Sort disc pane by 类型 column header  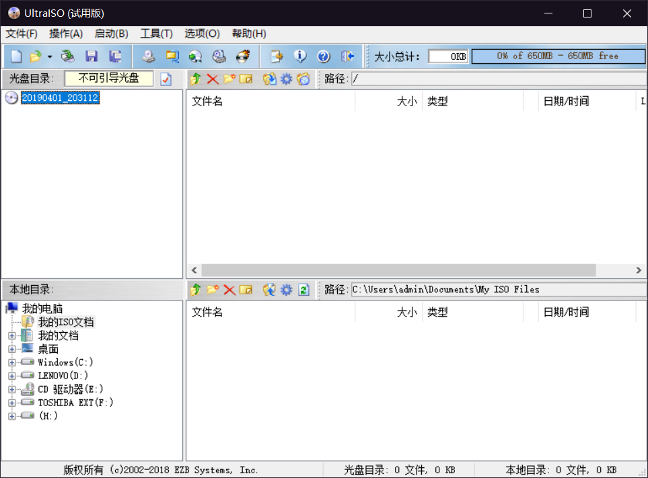click(x=473, y=102)
